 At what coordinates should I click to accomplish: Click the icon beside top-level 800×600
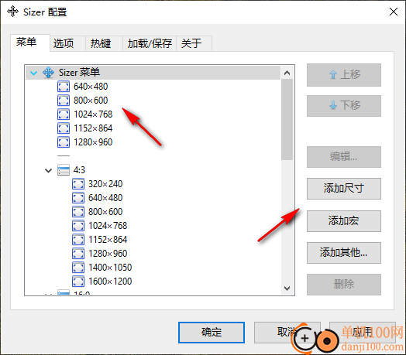pyautogui.click(x=64, y=101)
